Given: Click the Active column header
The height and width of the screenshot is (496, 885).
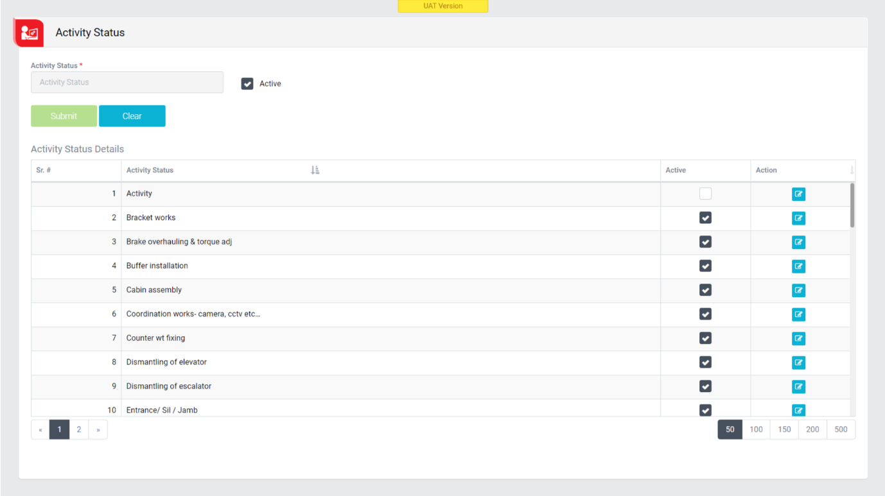Looking at the screenshot, I should pyautogui.click(x=705, y=170).
